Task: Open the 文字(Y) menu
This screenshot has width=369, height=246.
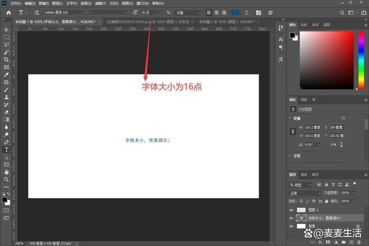Action: [x=71, y=3]
